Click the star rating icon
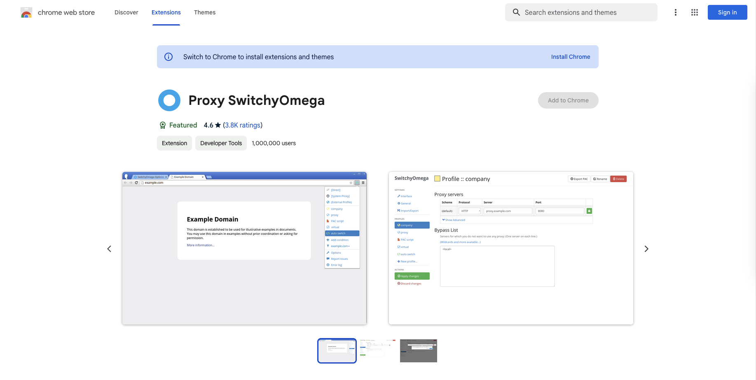The width and height of the screenshot is (756, 380). coord(217,125)
